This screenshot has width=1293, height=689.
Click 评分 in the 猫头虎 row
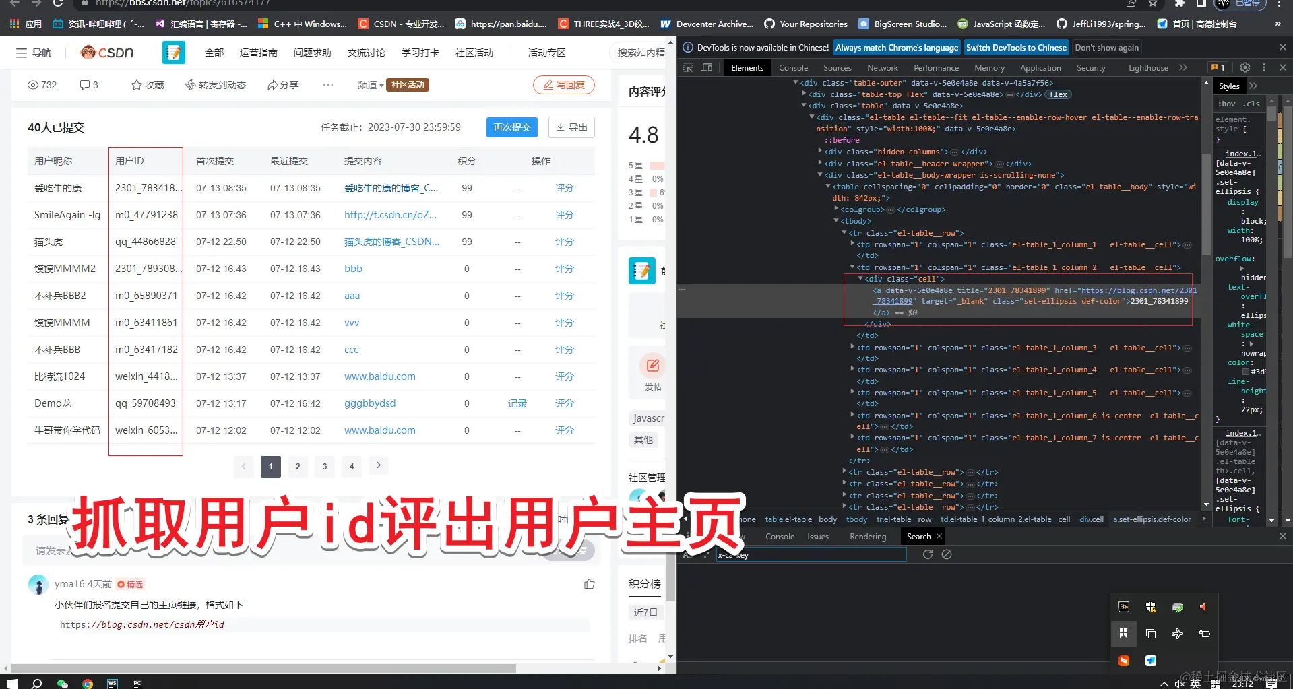pyautogui.click(x=565, y=242)
